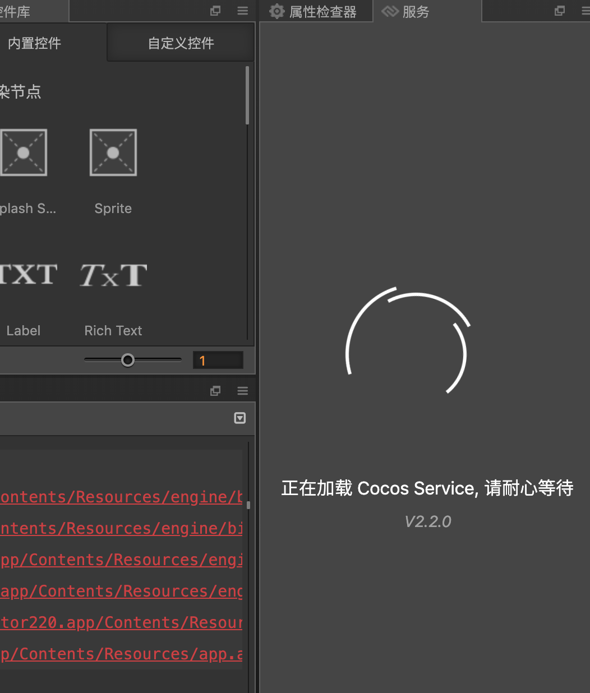Click the 'Label' caption text

pyautogui.click(x=24, y=331)
